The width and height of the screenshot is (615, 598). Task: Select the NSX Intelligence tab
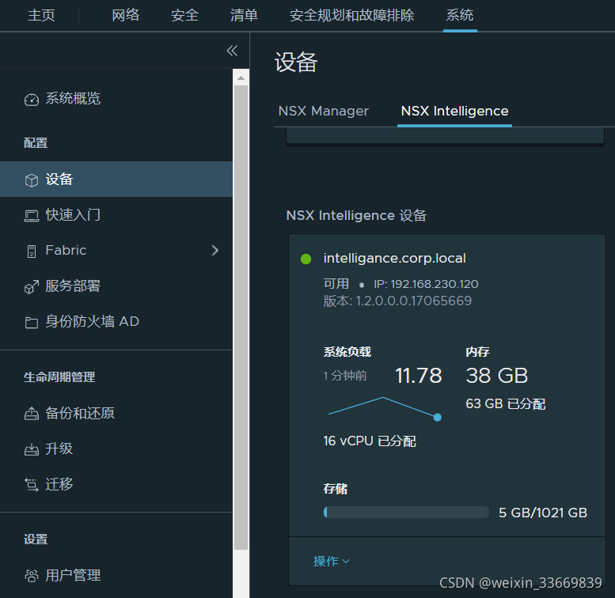454,112
